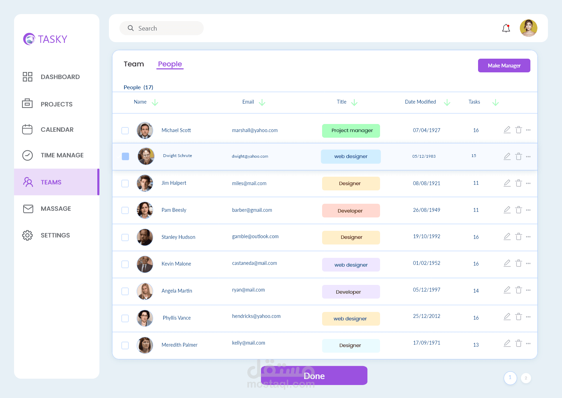The image size is (562, 398).
Task: Open Calendar in the sidebar
Action: 57,130
